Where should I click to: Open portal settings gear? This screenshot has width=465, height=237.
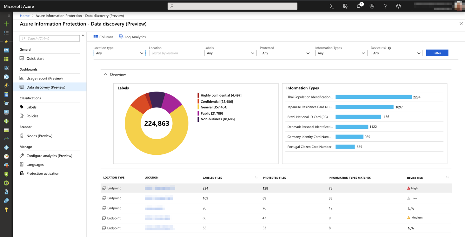coord(372,6)
